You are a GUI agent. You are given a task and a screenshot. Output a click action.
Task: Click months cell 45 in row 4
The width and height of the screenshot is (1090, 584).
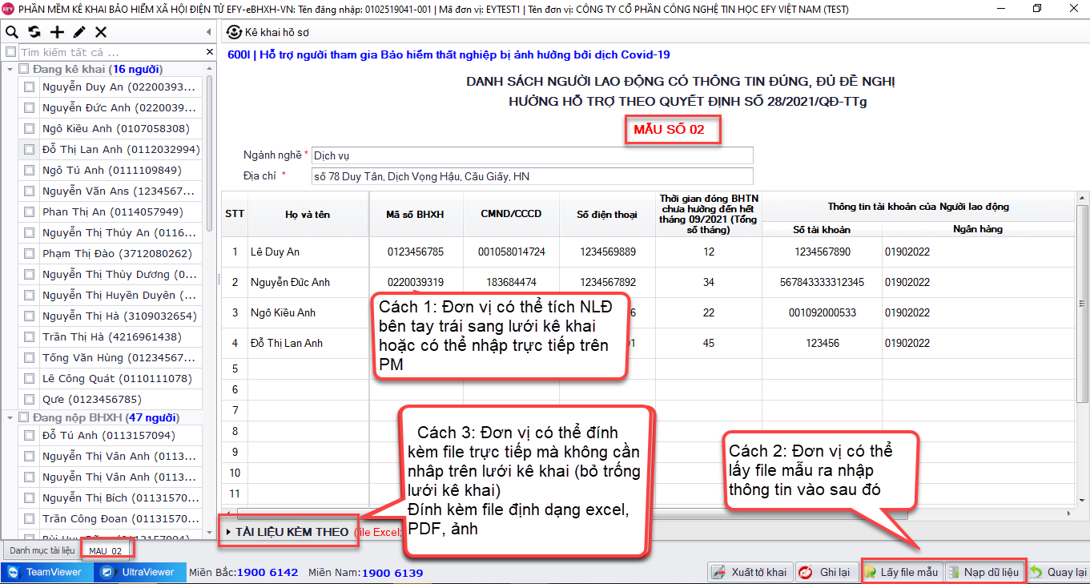(709, 344)
